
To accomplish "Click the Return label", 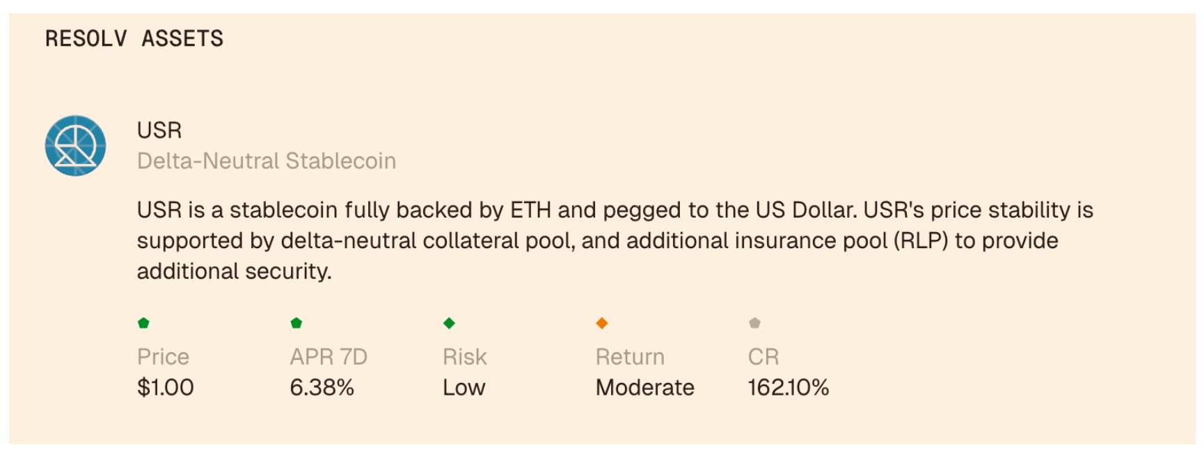I will click(x=630, y=357).
